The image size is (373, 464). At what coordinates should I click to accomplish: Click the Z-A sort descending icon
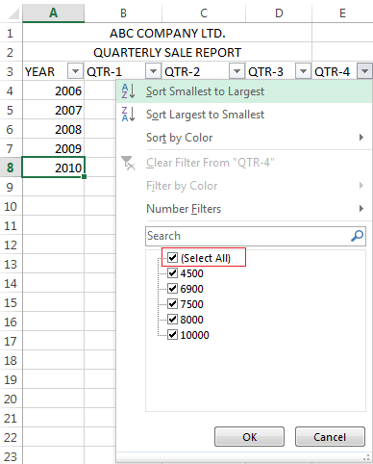(x=128, y=115)
